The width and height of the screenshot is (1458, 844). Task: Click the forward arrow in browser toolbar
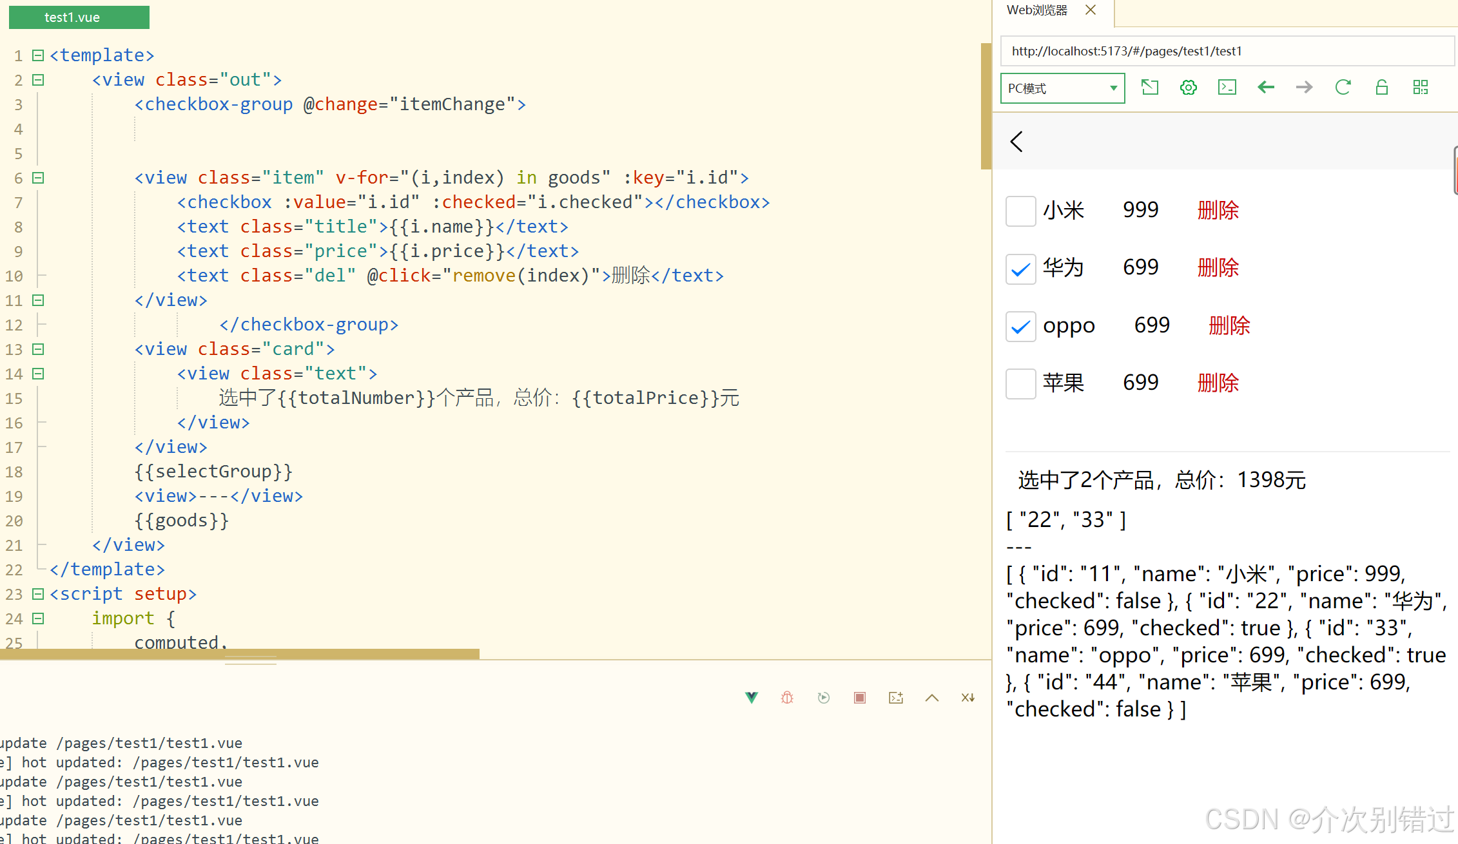1304,88
